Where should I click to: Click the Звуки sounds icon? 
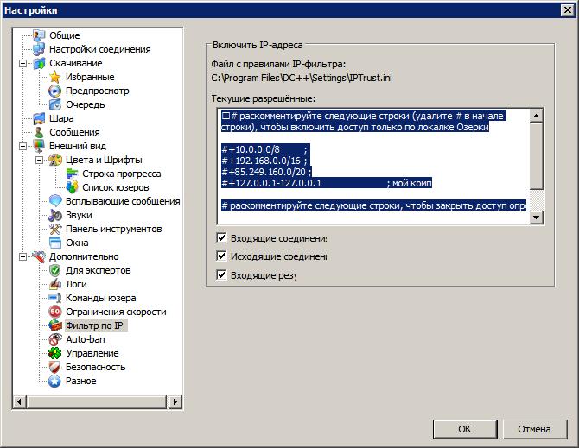[55, 215]
